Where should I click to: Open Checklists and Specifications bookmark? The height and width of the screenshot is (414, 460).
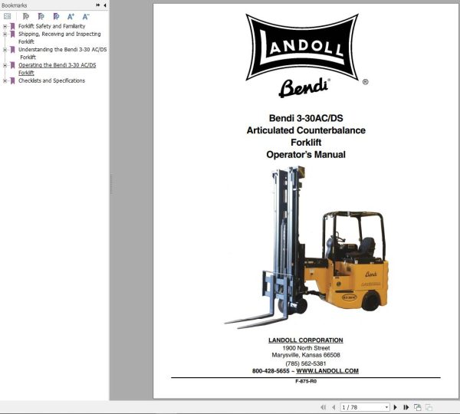51,80
